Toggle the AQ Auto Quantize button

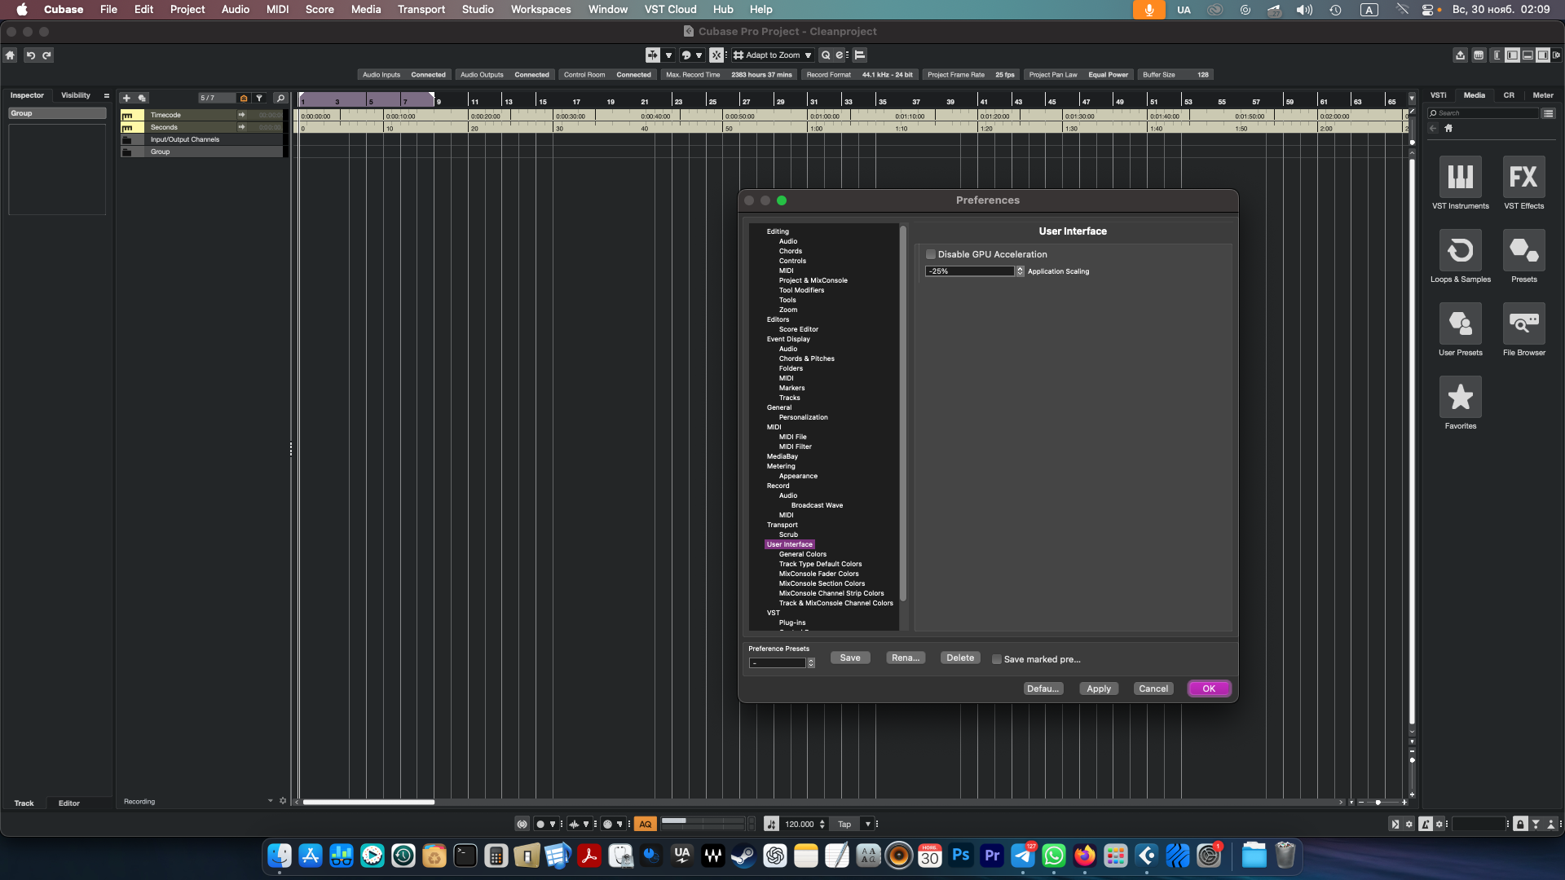(x=645, y=824)
